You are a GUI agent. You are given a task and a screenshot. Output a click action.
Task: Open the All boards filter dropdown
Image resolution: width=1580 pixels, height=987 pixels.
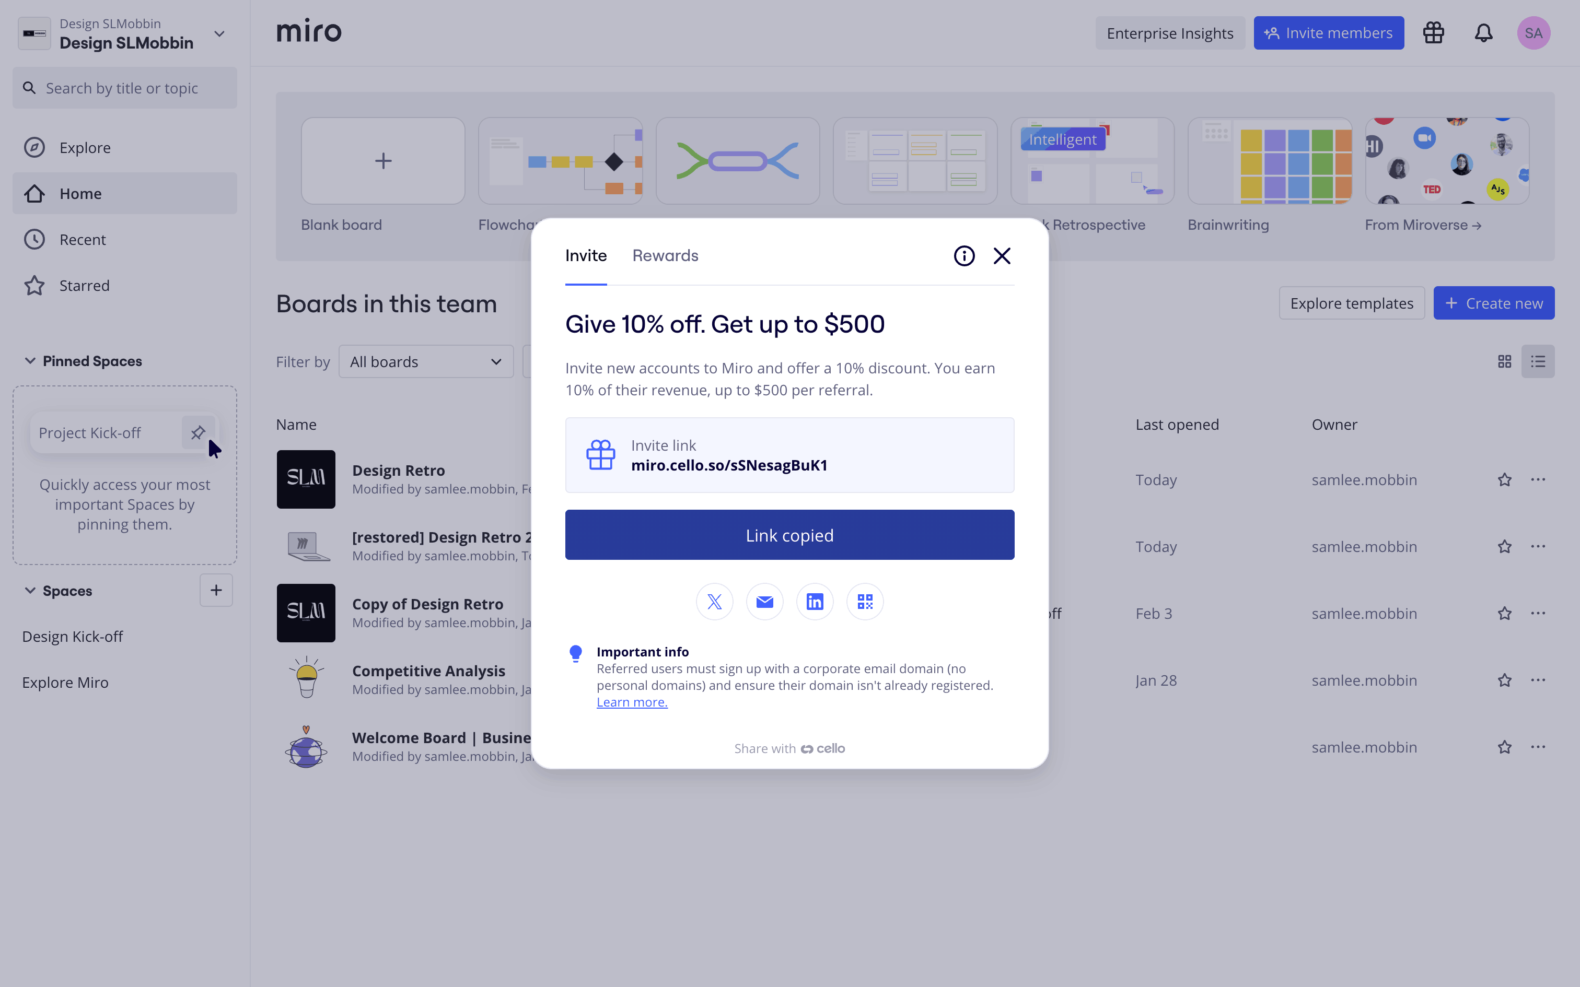pyautogui.click(x=426, y=361)
